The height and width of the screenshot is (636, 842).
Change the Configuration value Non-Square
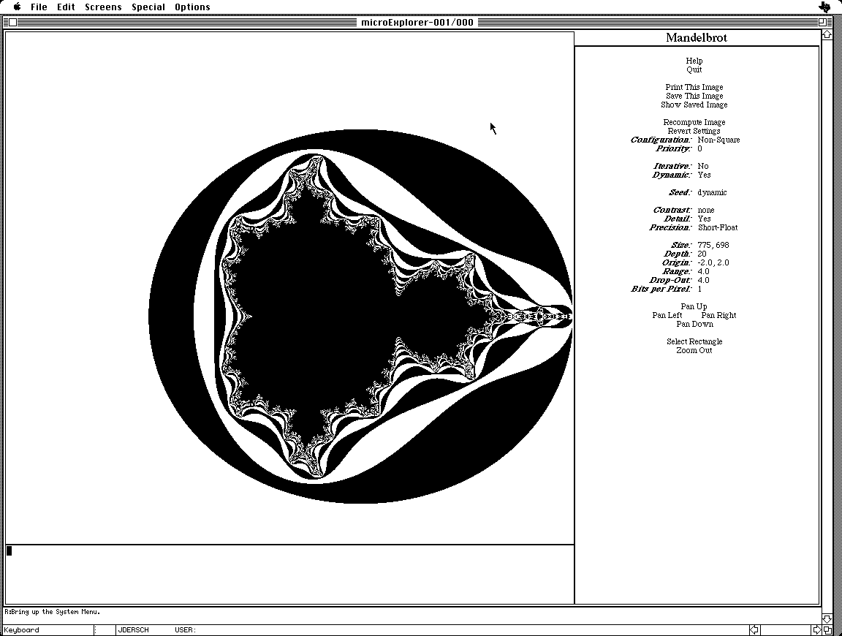coord(718,140)
